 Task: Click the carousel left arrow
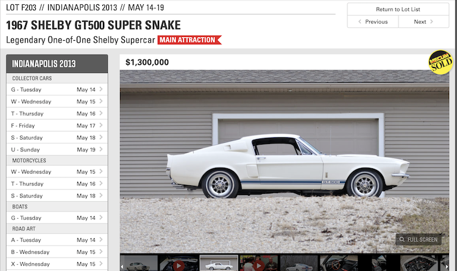click(x=122, y=266)
